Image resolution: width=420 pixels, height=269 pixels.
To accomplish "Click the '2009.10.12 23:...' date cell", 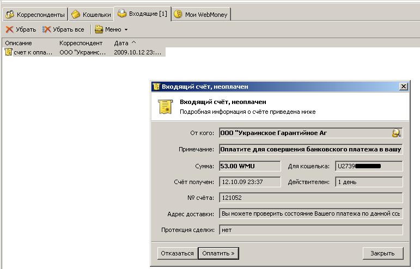I will 138,52.
